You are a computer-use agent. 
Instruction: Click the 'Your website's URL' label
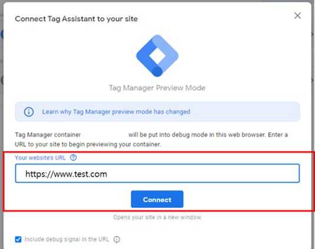tap(41, 158)
